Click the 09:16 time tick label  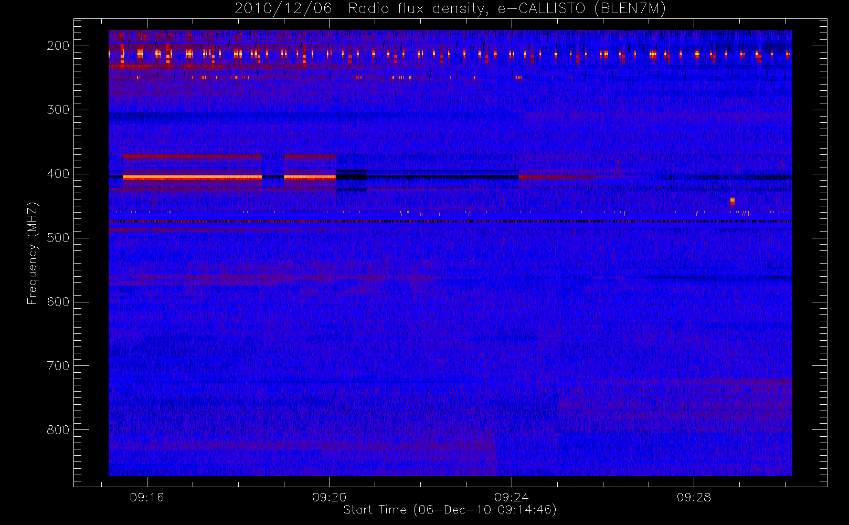pyautogui.click(x=147, y=497)
